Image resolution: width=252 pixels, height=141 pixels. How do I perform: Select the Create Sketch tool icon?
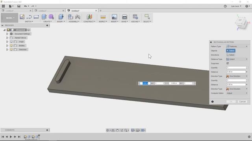coord(22,17)
